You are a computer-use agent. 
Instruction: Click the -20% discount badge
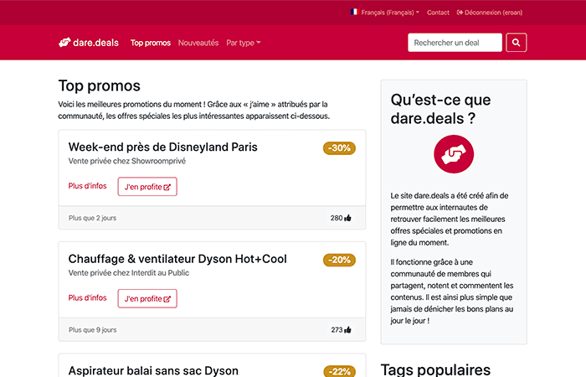339,260
